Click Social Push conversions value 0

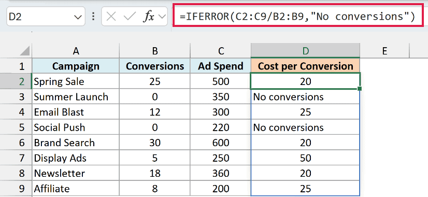tap(155, 128)
